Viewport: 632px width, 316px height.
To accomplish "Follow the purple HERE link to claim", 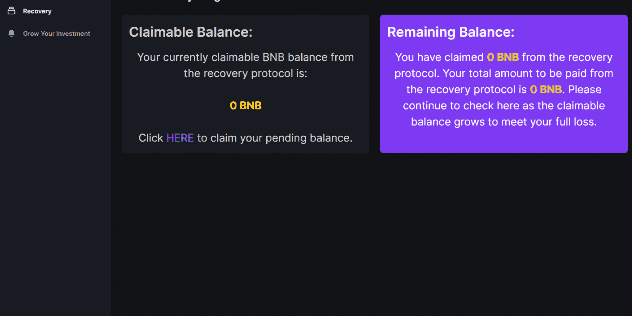I will (180, 138).
